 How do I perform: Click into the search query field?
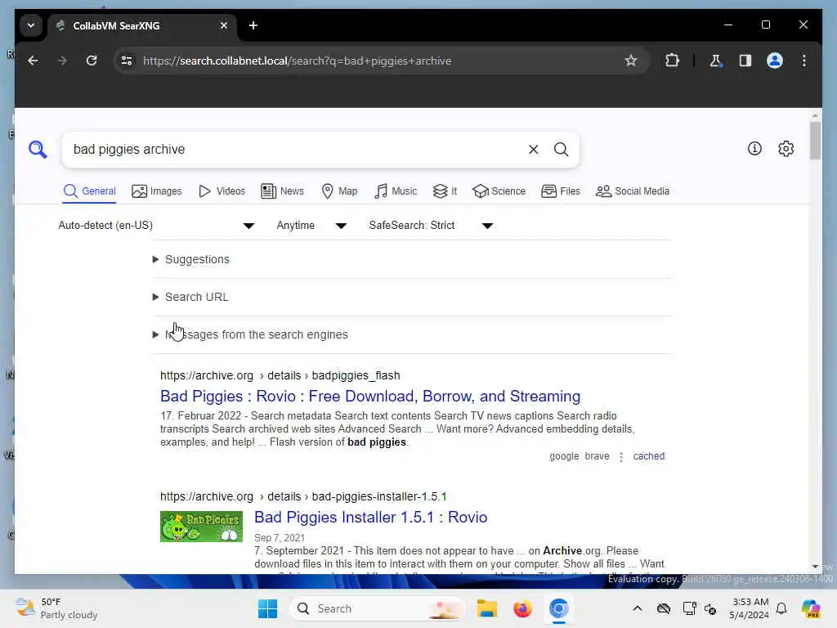(x=296, y=150)
